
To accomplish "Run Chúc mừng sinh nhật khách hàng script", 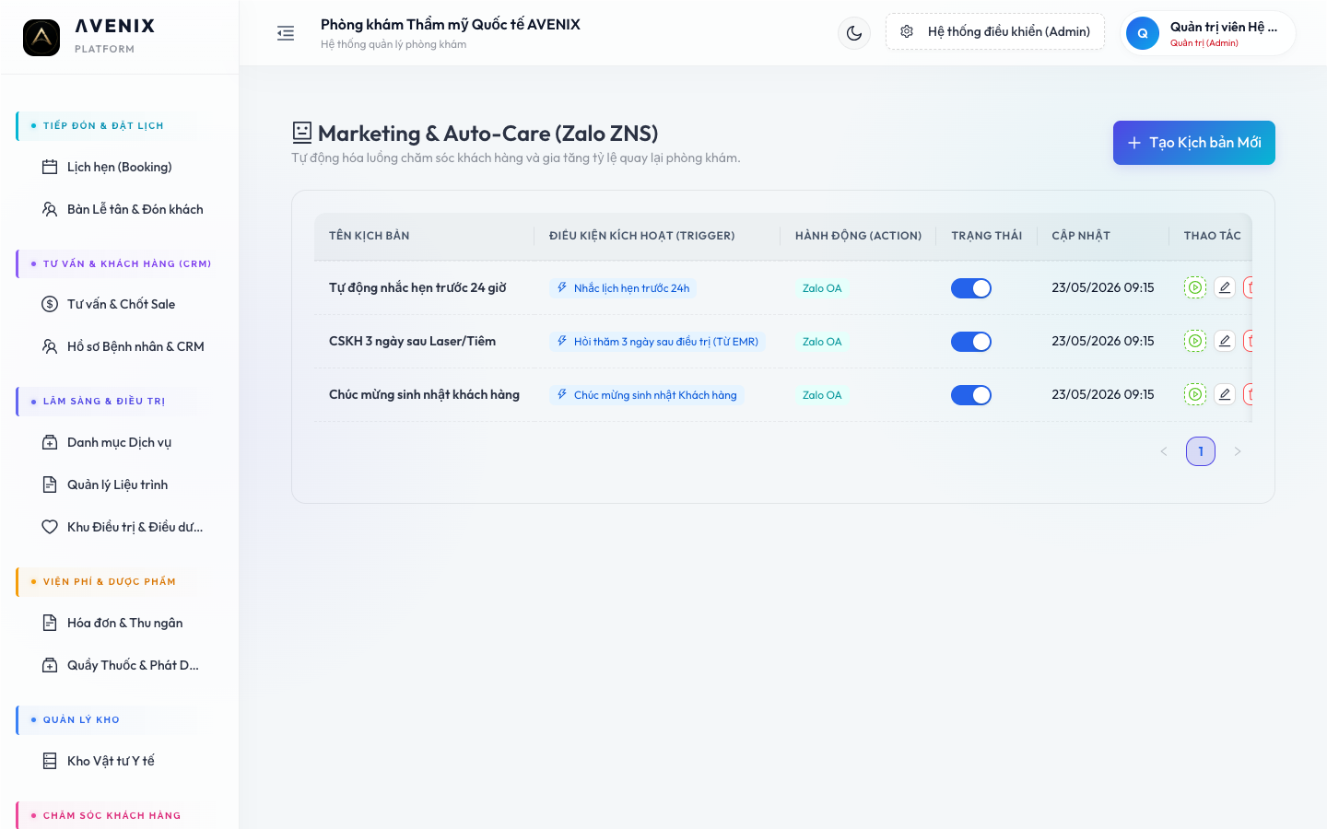I will tap(1195, 394).
